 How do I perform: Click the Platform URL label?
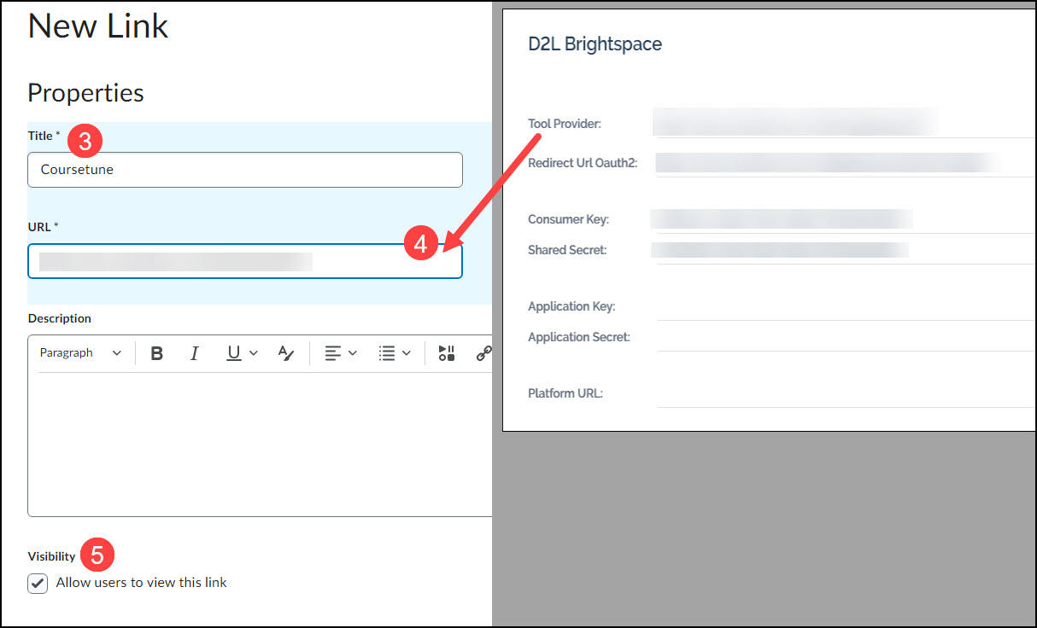pos(565,393)
